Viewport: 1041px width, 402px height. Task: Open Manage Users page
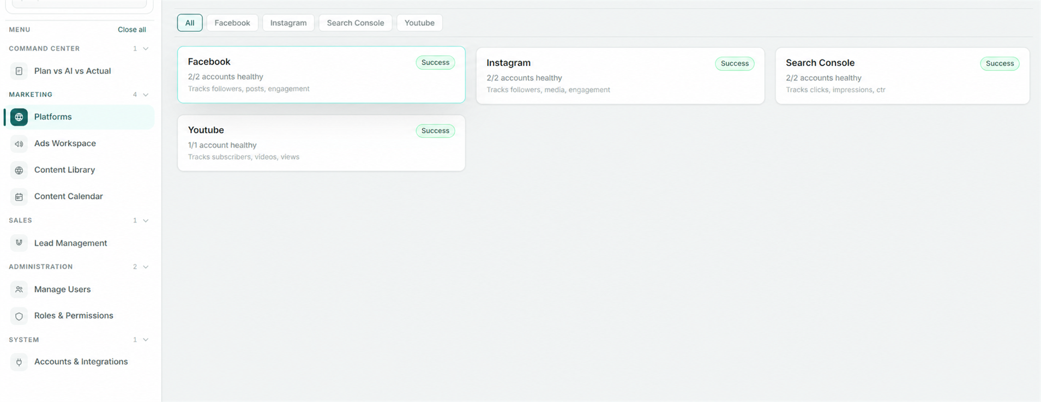click(62, 289)
